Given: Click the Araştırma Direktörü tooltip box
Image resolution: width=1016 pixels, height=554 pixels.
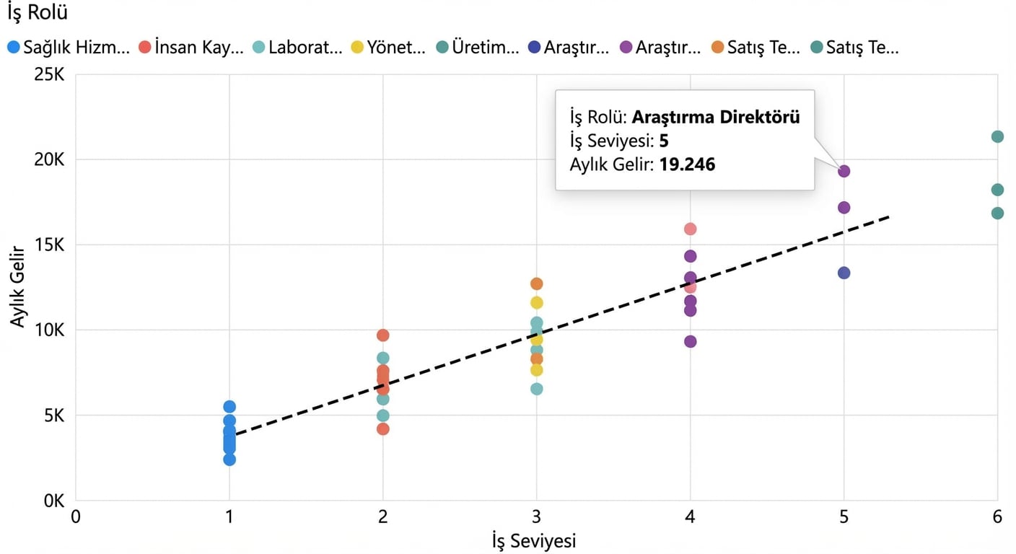Looking at the screenshot, I should coord(684,140).
